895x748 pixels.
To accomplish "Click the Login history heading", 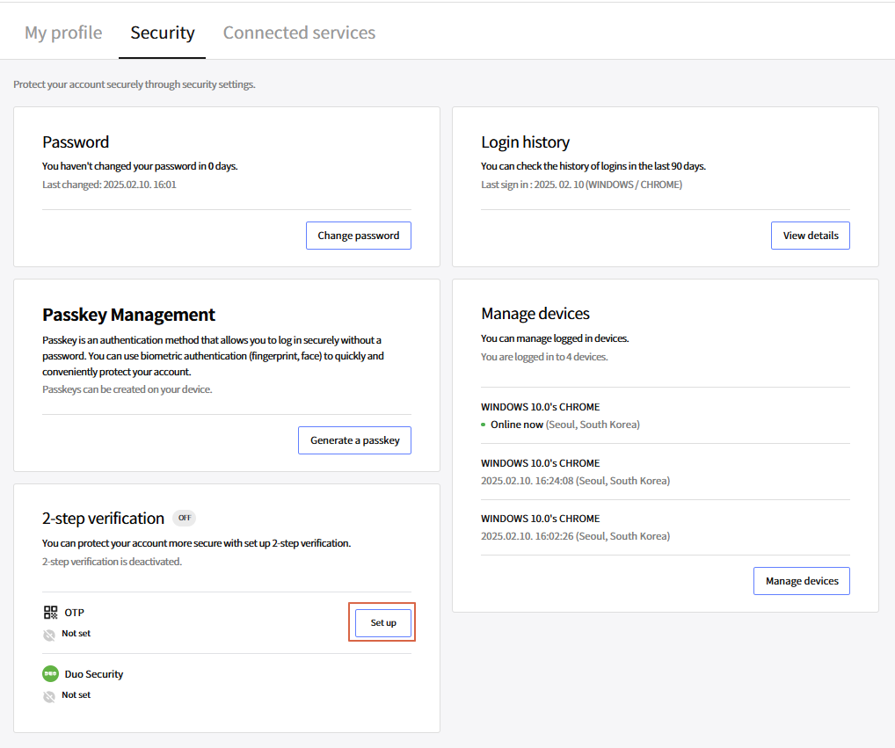I will [525, 142].
